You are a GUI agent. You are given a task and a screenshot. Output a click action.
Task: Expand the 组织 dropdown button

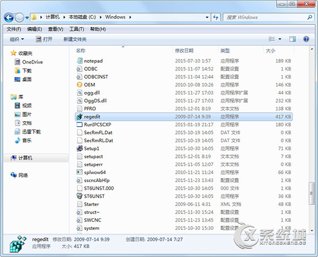[x=16, y=39]
